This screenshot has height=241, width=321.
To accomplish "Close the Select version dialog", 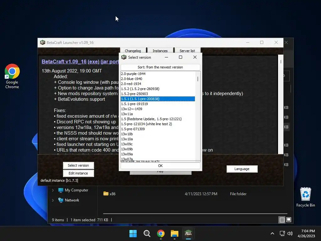I will coord(195,57).
